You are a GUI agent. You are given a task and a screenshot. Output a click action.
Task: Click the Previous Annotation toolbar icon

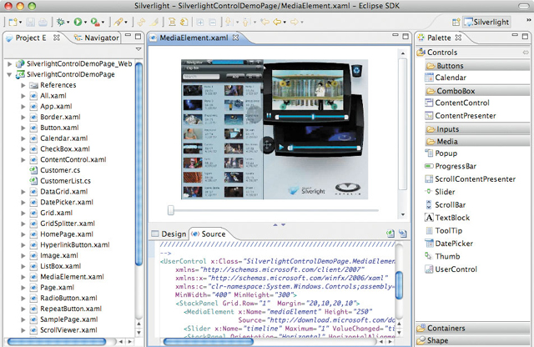245,23
